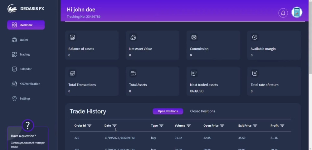
Task: Click the Trade History heading
Action: 88,111
